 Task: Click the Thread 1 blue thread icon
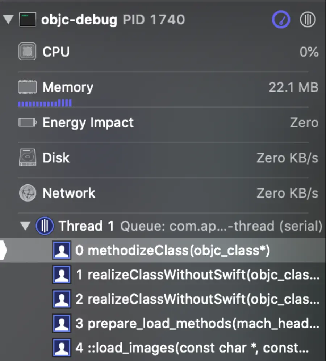45,226
